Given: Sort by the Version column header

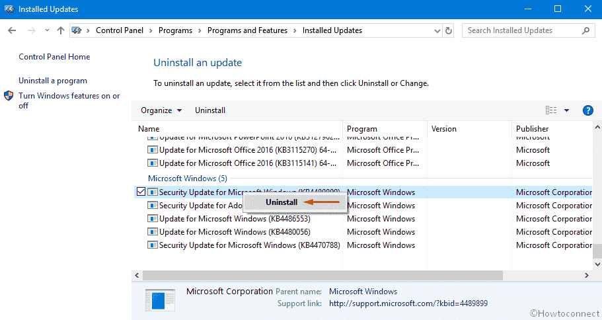Looking at the screenshot, I should (x=443, y=129).
